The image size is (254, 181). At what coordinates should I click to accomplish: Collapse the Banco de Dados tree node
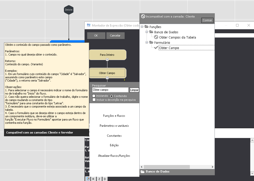tap(147, 32)
